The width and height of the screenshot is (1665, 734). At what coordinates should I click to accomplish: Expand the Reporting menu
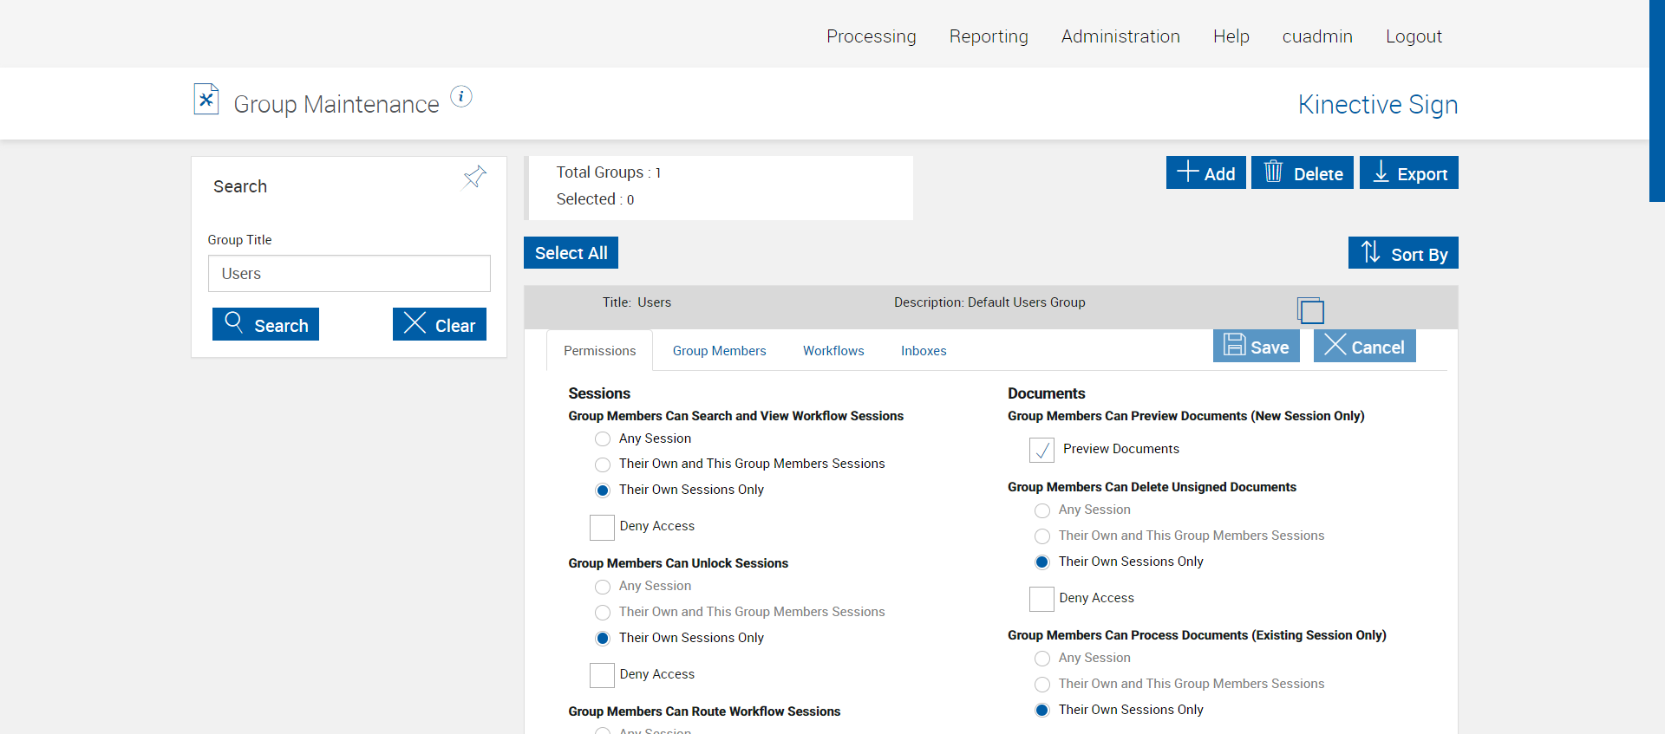pos(989,36)
